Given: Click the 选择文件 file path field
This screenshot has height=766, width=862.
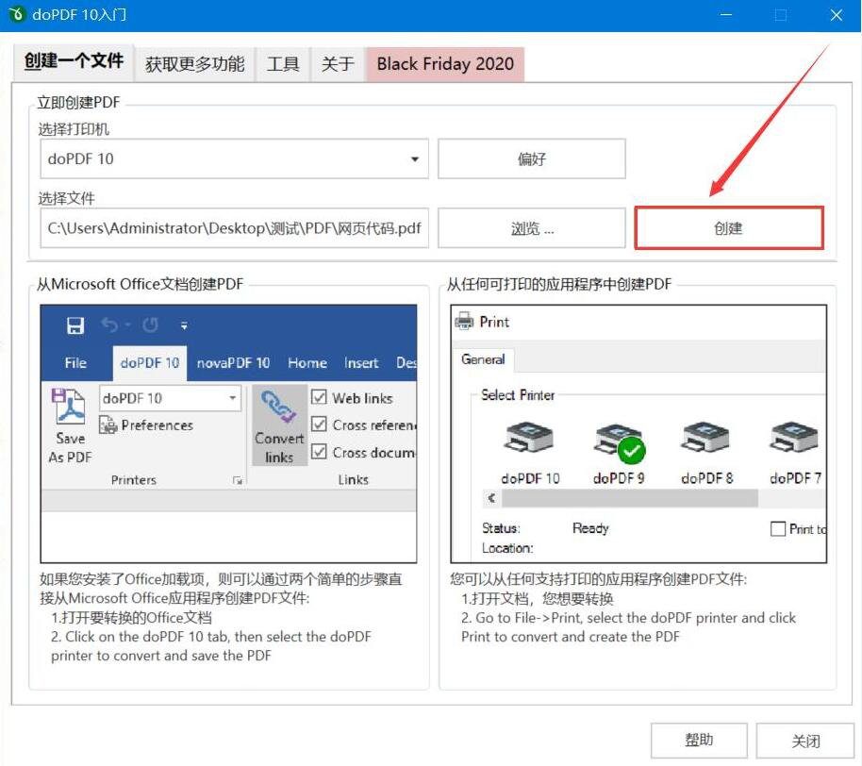Looking at the screenshot, I should (x=234, y=228).
